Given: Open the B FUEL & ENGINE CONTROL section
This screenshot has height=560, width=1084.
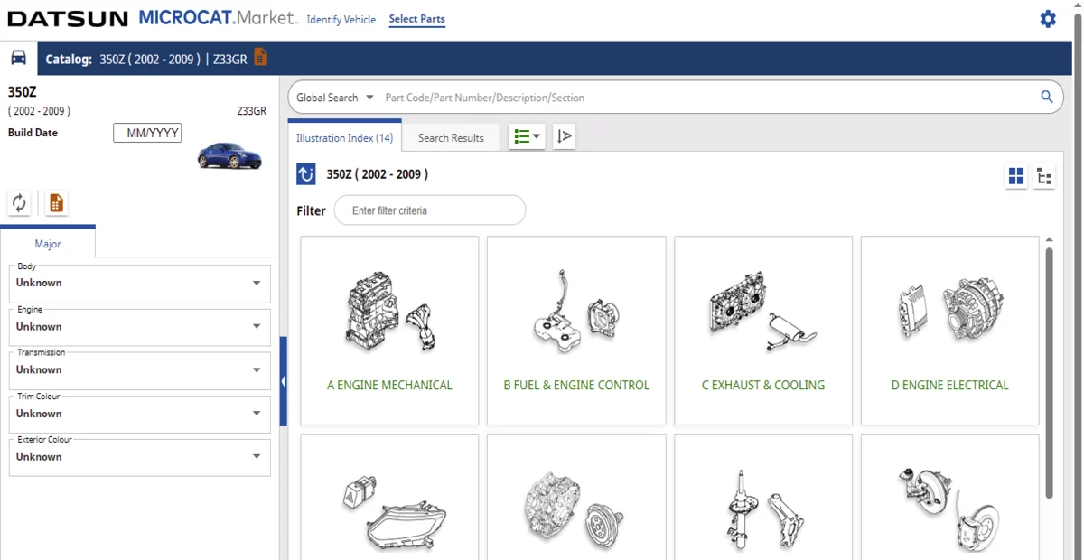Looking at the screenshot, I should coord(576,331).
